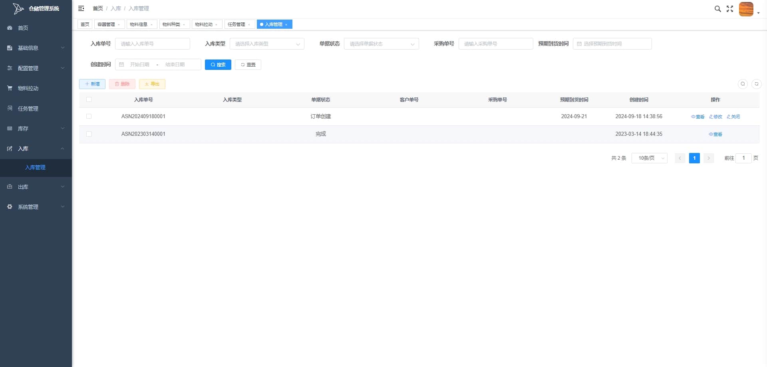
Task: Click the 基础信息 sidebar icon
Action: 10,48
